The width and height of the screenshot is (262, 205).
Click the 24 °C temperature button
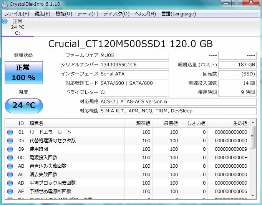(24, 106)
